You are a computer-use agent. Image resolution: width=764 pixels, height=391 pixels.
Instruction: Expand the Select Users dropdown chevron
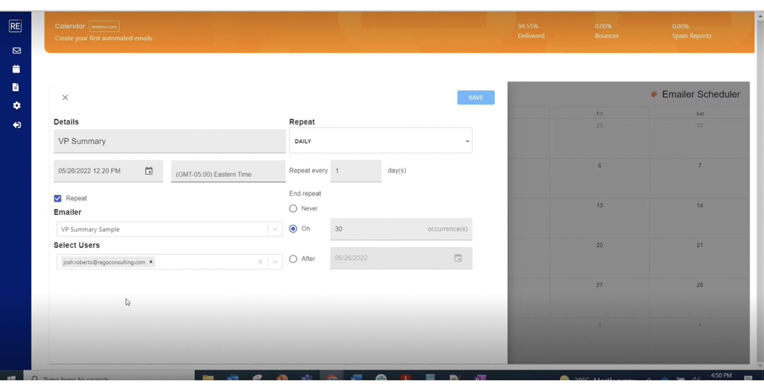click(275, 262)
